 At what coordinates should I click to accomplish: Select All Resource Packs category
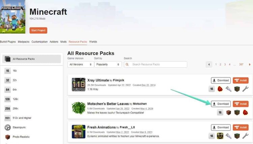32,59
